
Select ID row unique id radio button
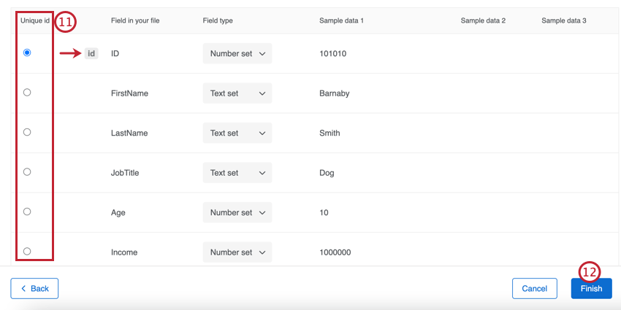click(27, 53)
